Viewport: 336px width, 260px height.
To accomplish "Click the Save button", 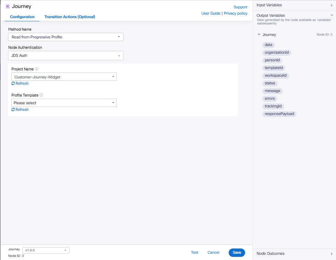I will [237, 253].
